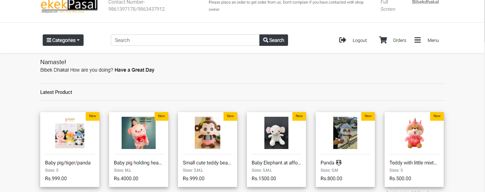485x192 pixels.
Task: Click the logout arrow icon
Action: click(343, 40)
